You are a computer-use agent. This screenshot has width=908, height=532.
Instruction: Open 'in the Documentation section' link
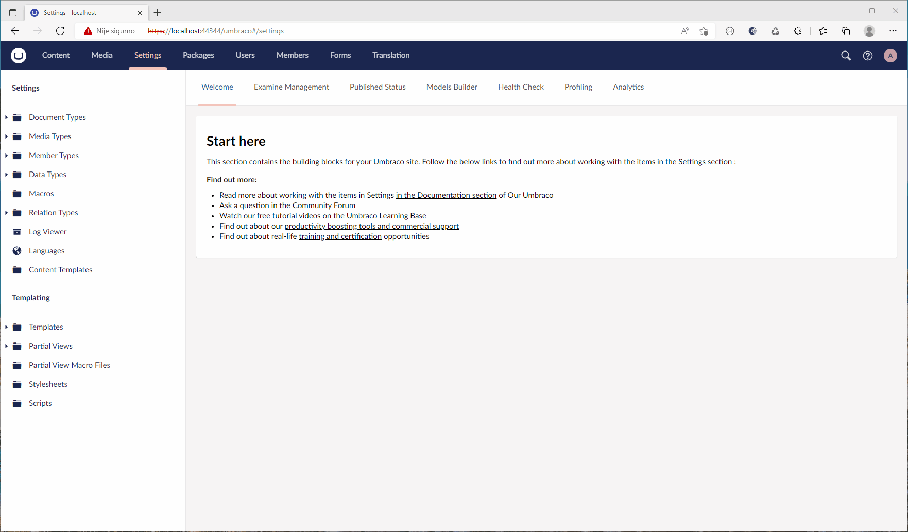(446, 195)
